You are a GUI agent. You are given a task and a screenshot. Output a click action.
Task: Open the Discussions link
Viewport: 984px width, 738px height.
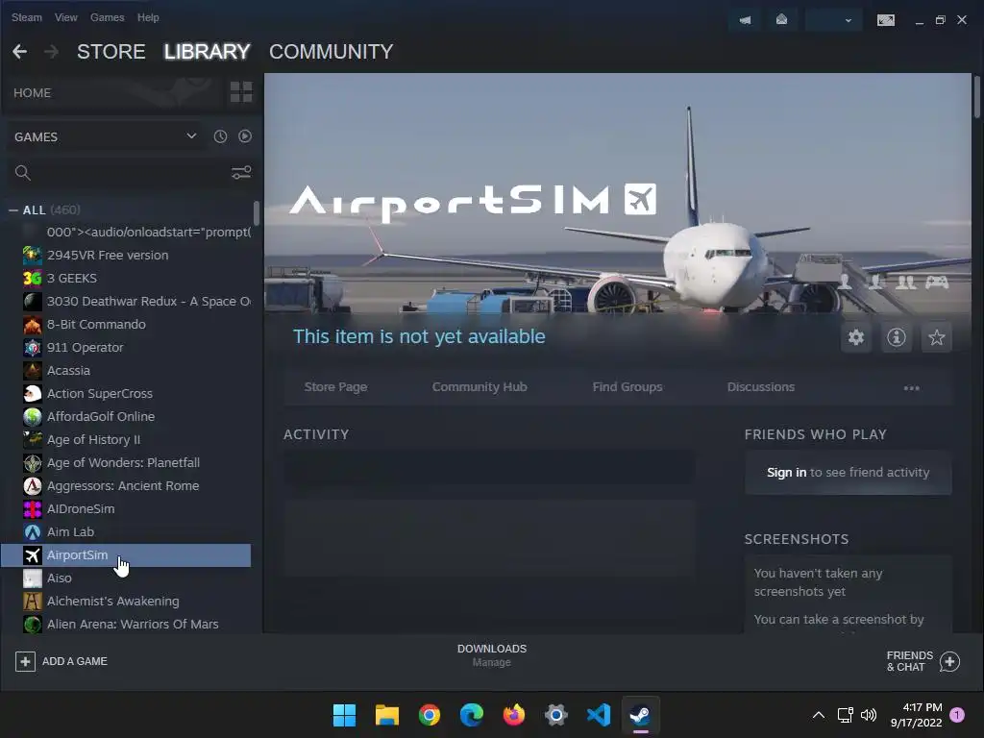761,387
